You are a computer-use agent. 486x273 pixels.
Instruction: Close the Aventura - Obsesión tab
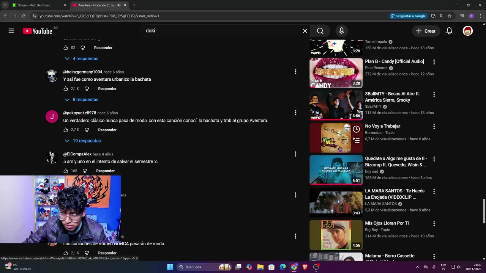[x=125, y=5]
